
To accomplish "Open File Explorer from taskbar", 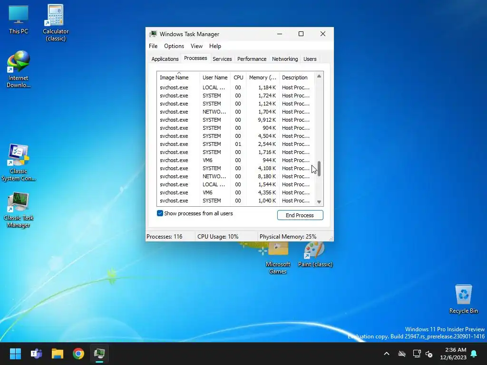I will pos(58,354).
